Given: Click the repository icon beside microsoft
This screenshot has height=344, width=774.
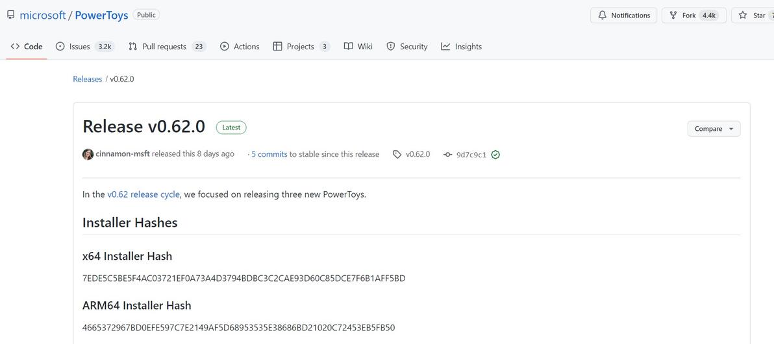Looking at the screenshot, I should coord(10,15).
